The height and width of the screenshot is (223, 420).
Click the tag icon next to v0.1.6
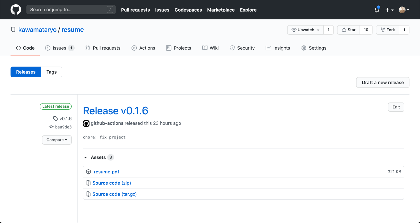pyautogui.click(x=56, y=119)
